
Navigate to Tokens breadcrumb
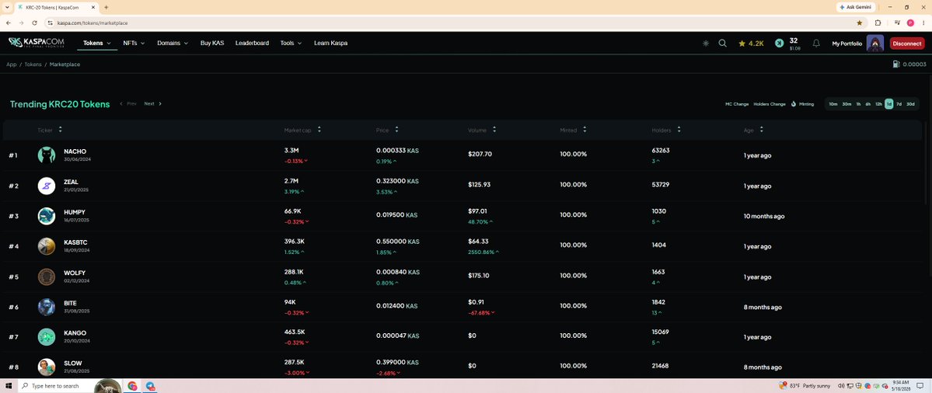click(x=33, y=64)
